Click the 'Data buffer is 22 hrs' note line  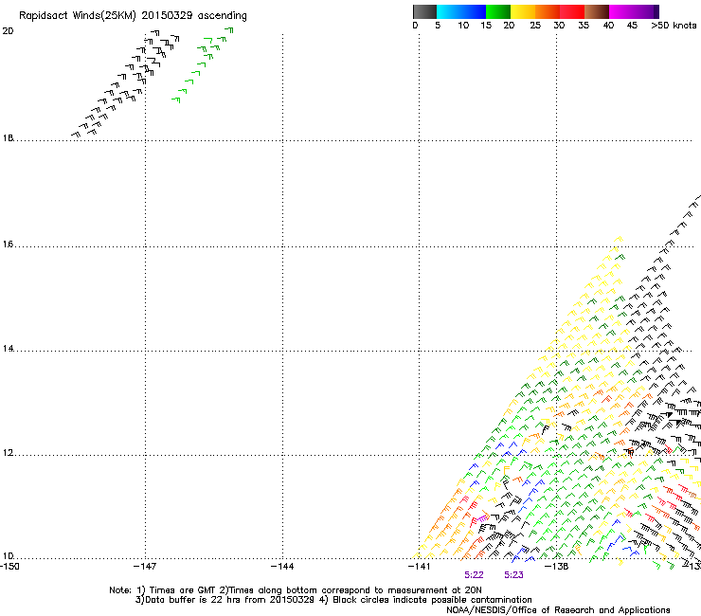pos(333,600)
